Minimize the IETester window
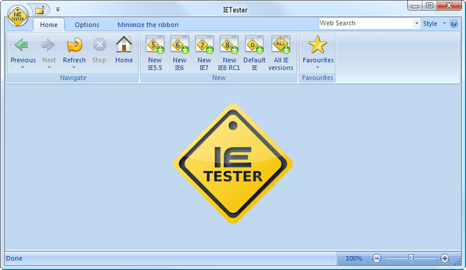The height and width of the screenshot is (270, 466). pos(415,6)
